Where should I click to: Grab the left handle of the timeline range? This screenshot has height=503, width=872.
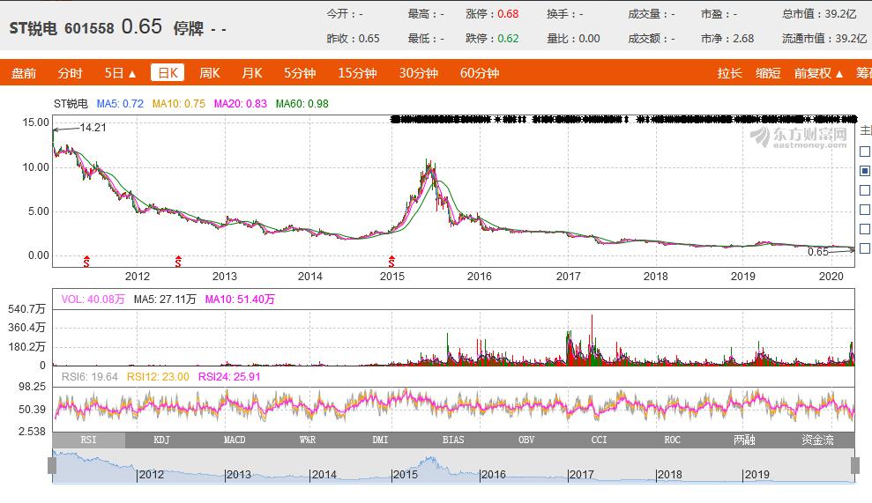52,465
